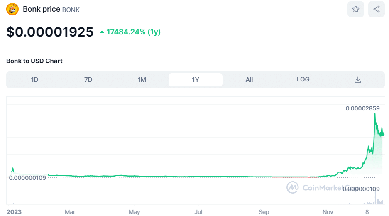Viewport: 389px width, 216px height.
Task: Select the 1Y range tab
Action: (196, 80)
